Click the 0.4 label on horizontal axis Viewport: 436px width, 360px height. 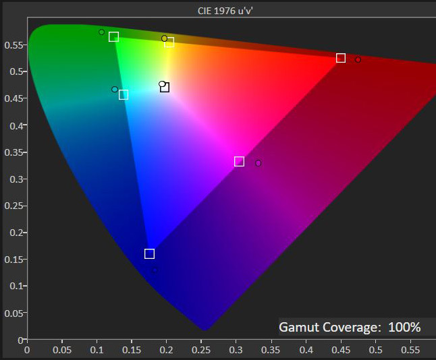pyautogui.click(x=306, y=350)
